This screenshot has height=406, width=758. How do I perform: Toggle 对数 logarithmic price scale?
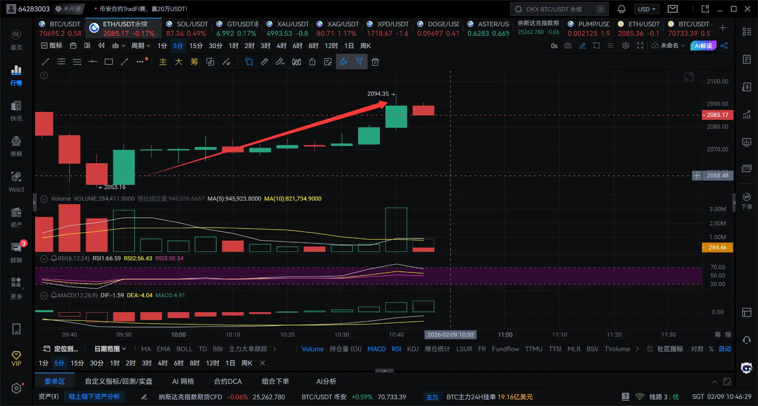pyautogui.click(x=697, y=349)
